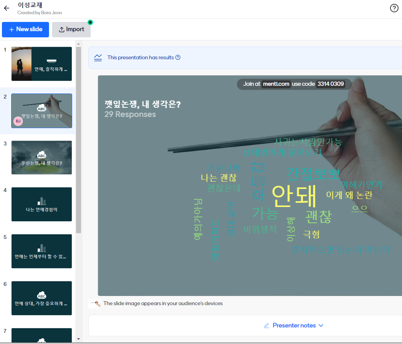Click the word 괜찮은데 in word cloud
This screenshot has width=402, height=344.
point(224,188)
